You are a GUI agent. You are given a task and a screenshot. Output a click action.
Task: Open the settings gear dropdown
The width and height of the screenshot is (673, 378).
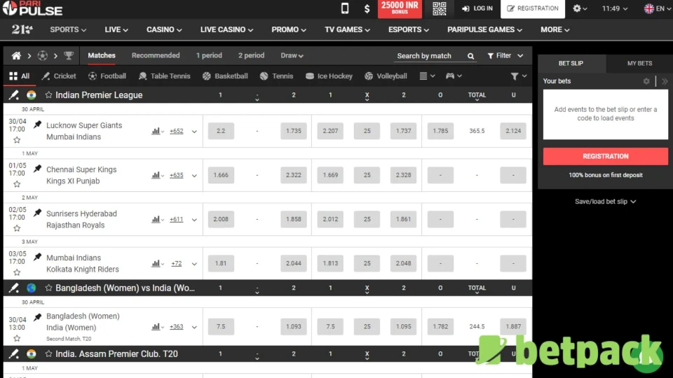click(580, 8)
